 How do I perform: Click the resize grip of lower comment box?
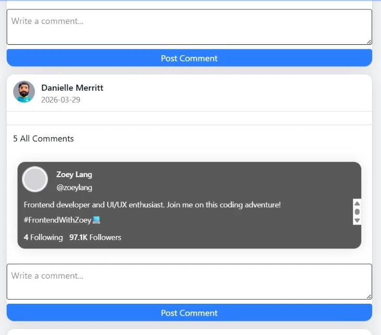click(369, 296)
